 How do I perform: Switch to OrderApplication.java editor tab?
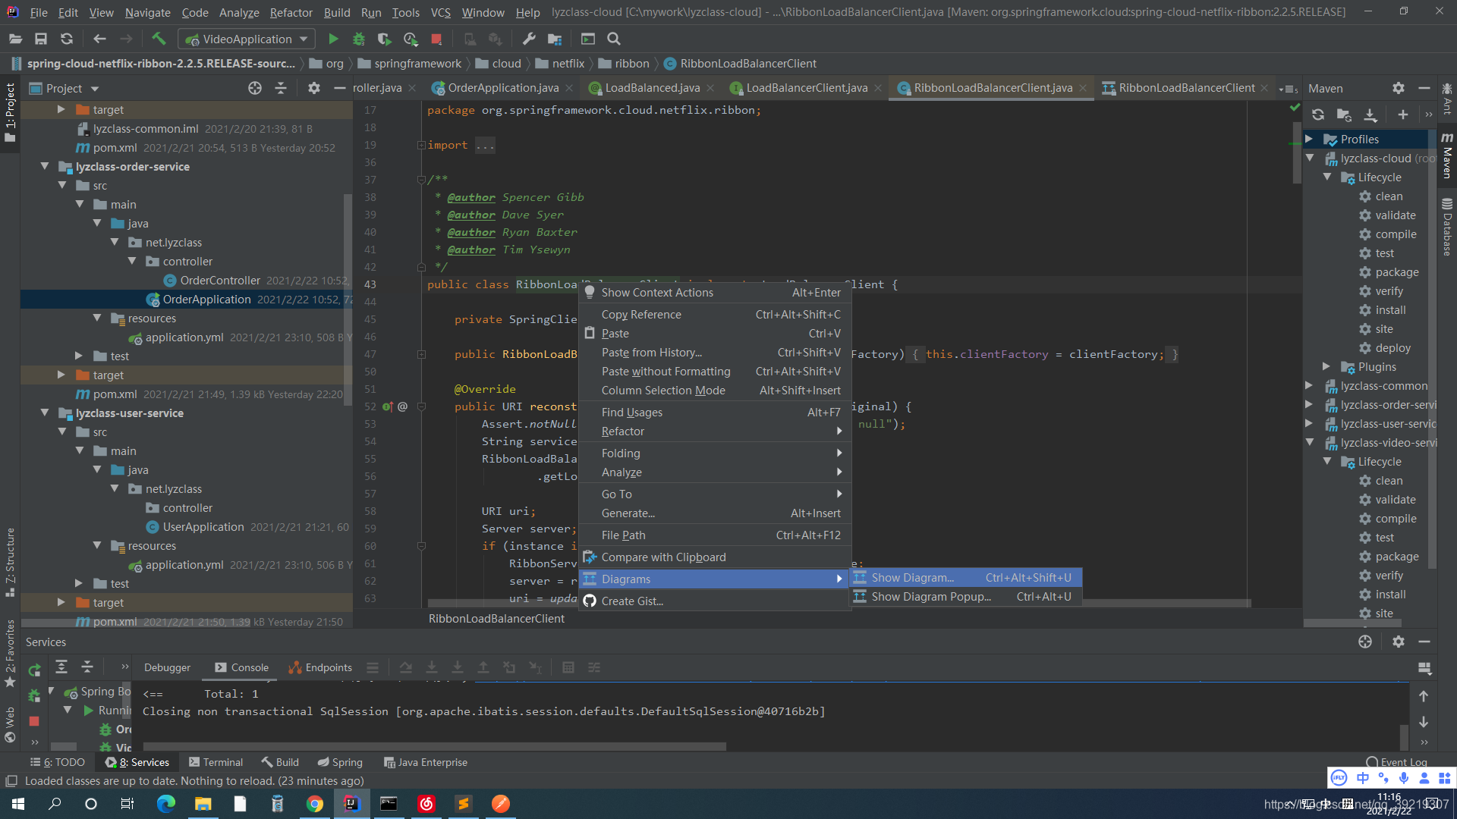tap(503, 88)
